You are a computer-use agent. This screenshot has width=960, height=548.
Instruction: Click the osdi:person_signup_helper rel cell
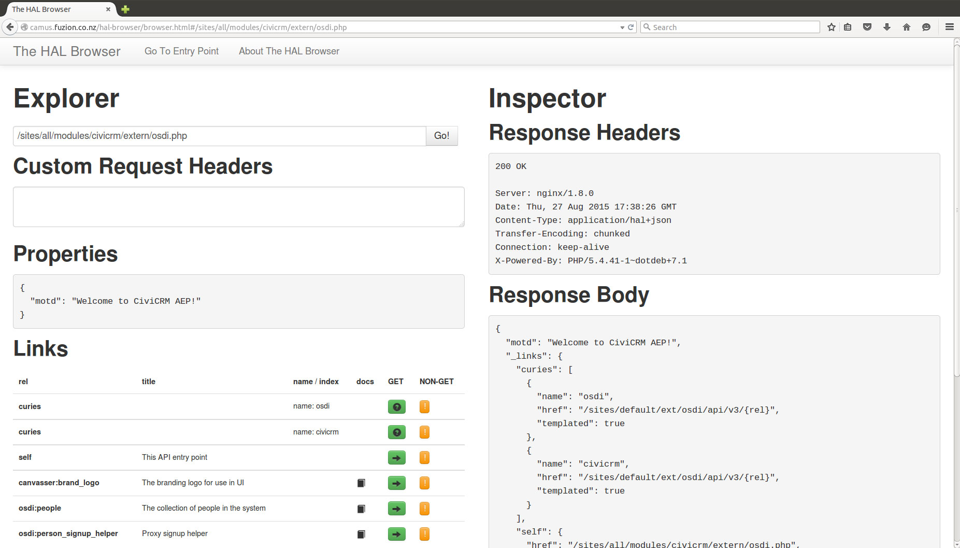[x=68, y=533]
